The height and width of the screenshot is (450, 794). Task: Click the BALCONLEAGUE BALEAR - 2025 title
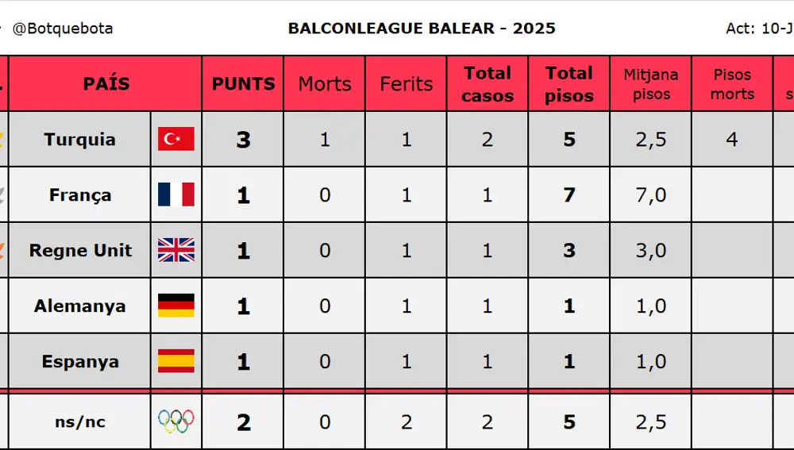click(x=422, y=28)
